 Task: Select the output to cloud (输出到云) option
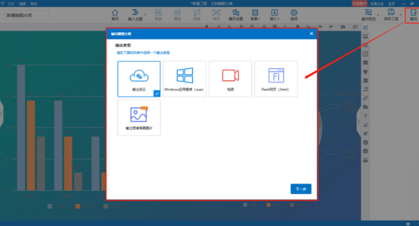tap(139, 79)
